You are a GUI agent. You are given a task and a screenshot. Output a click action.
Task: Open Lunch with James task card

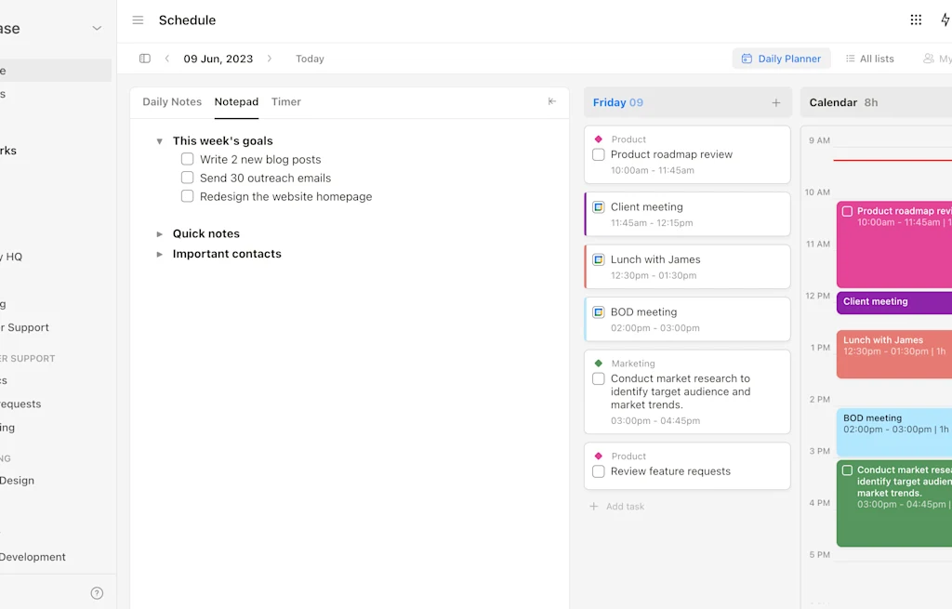[687, 267]
